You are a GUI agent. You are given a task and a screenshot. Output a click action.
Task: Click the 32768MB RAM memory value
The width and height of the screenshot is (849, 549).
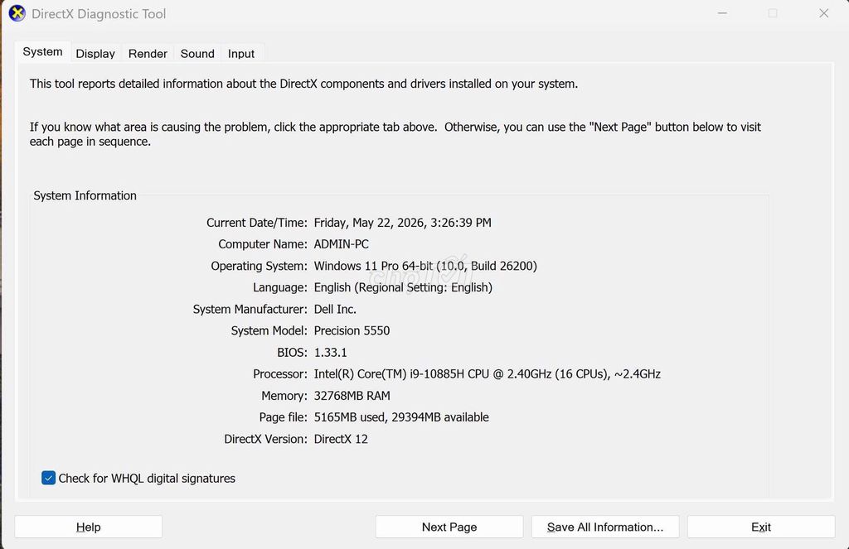[x=352, y=396]
